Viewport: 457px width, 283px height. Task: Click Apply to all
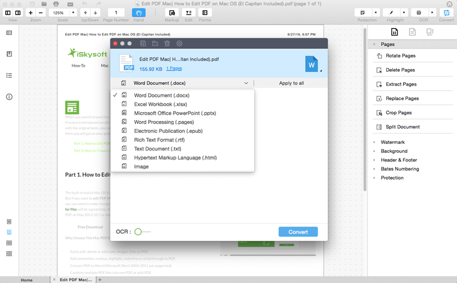(291, 83)
